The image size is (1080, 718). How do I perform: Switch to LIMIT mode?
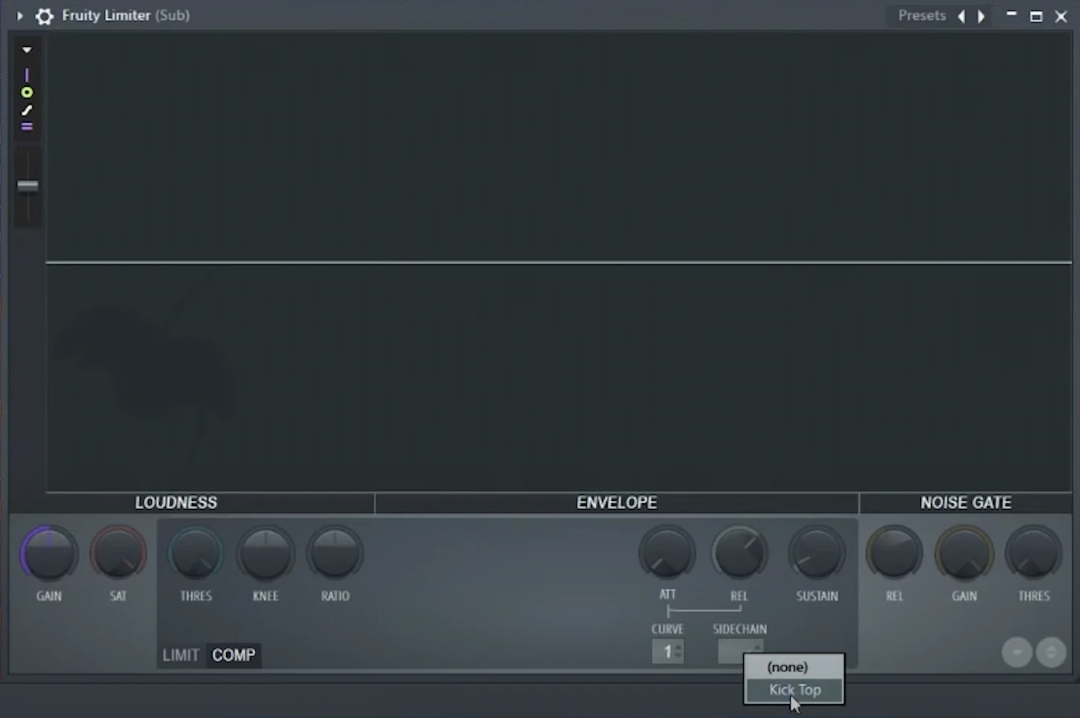point(181,655)
